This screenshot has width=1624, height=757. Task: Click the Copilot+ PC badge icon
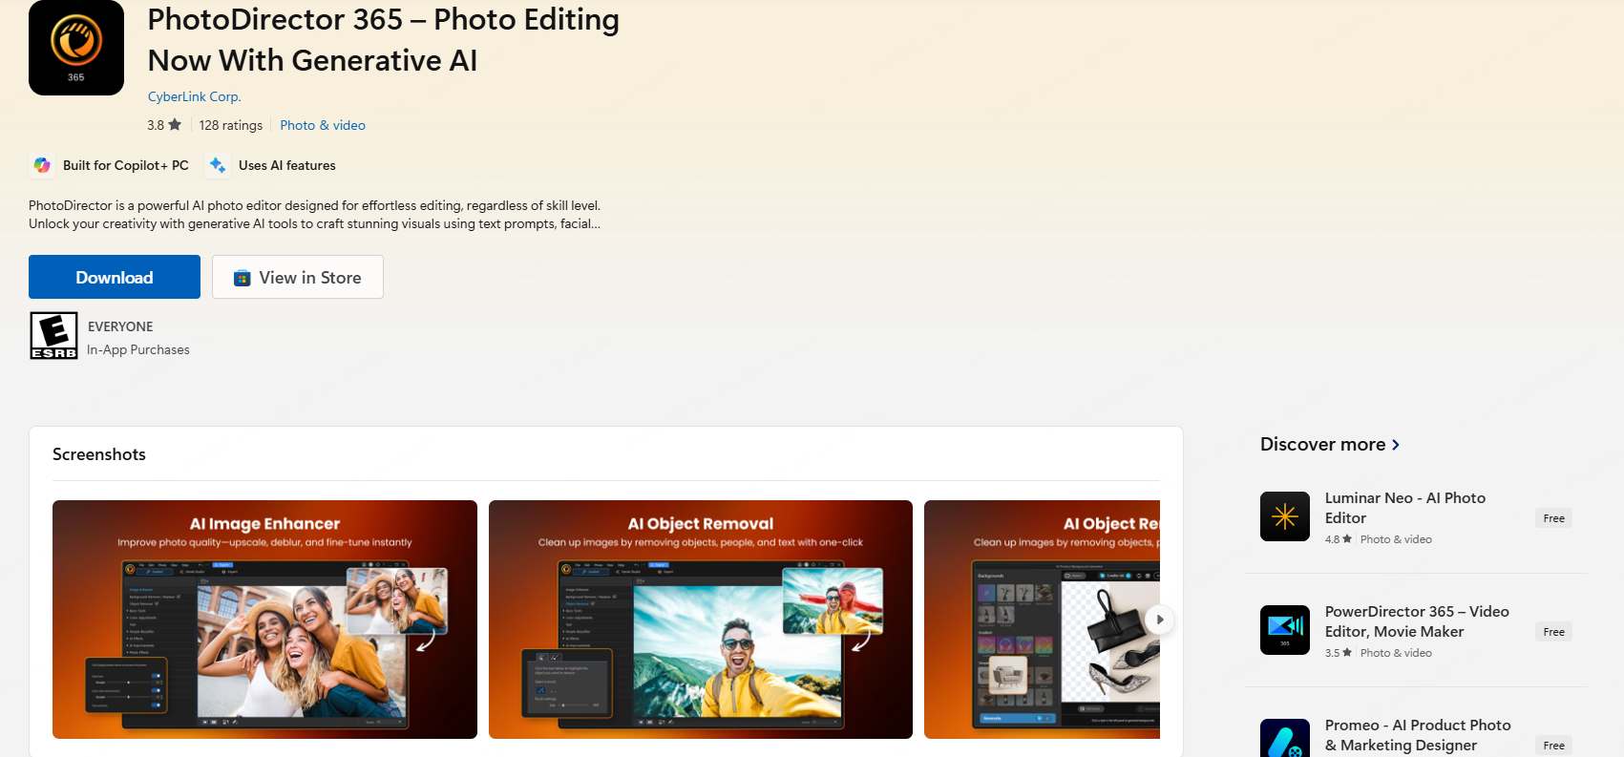point(42,165)
